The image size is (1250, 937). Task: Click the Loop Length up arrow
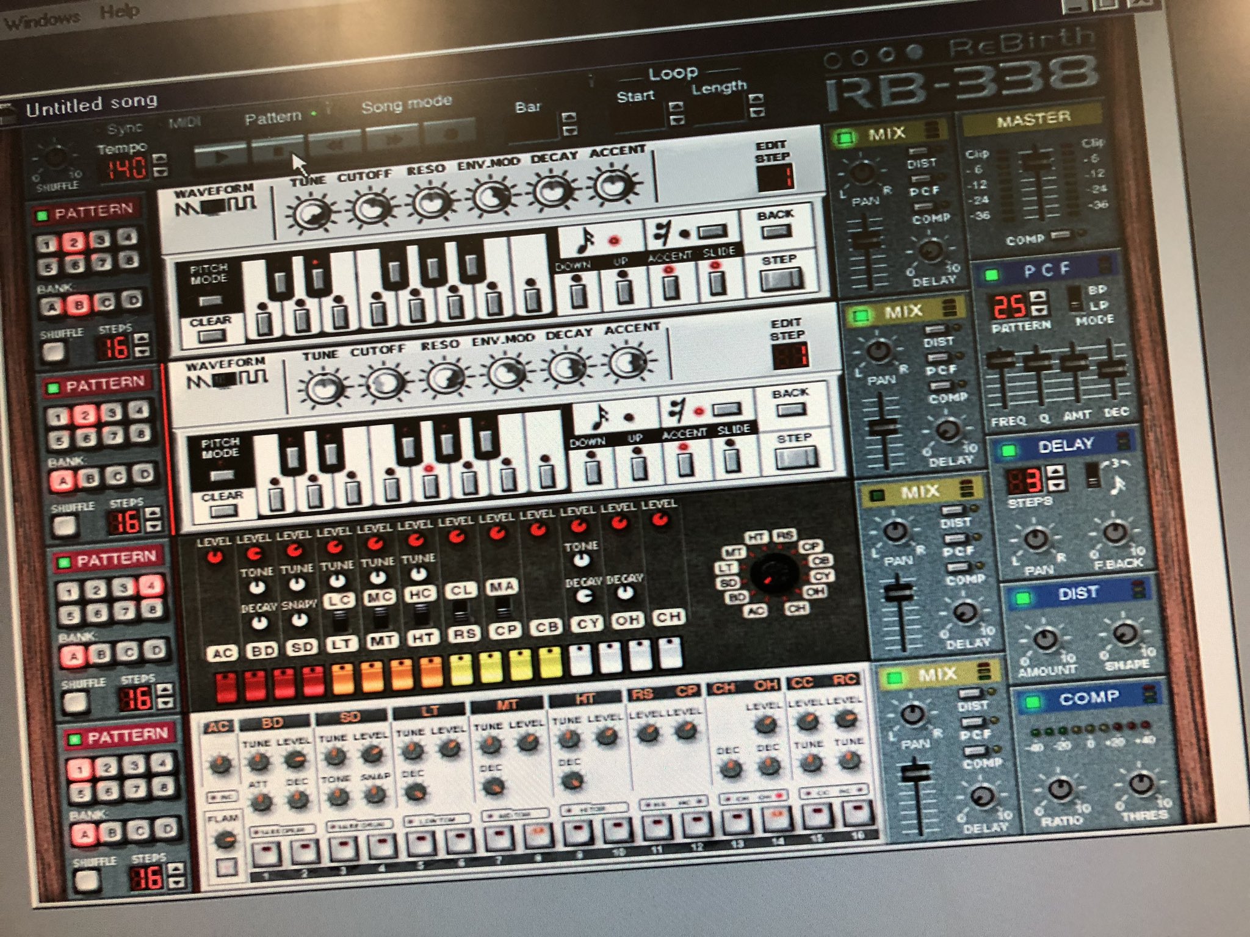[x=756, y=98]
